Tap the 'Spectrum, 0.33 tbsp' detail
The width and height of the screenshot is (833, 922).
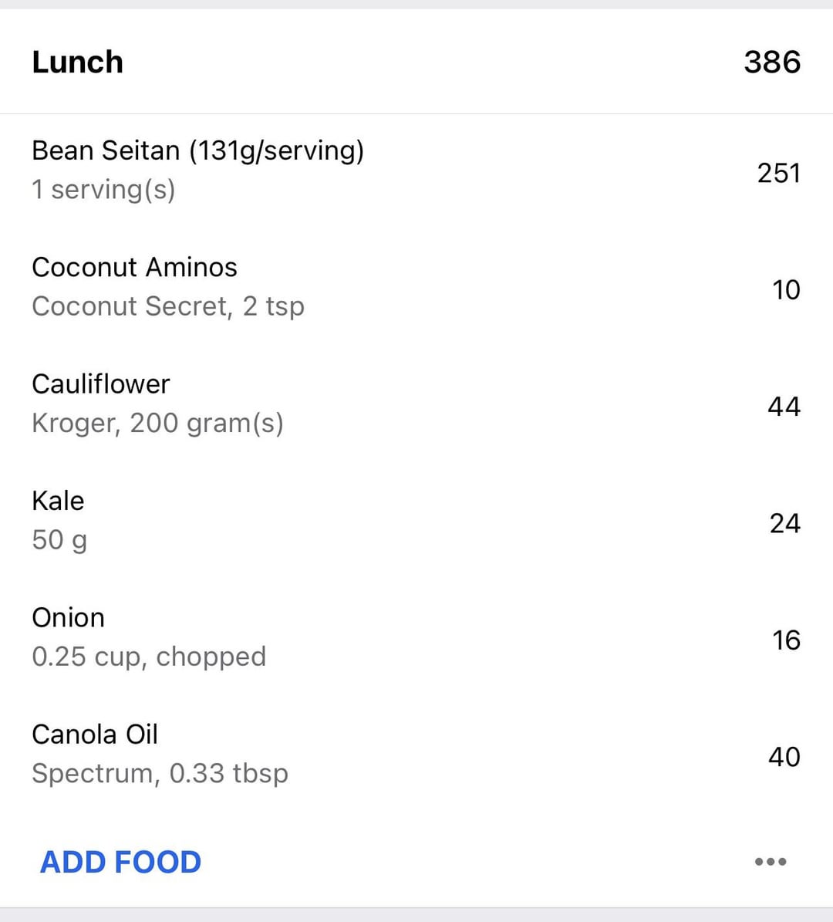(160, 774)
